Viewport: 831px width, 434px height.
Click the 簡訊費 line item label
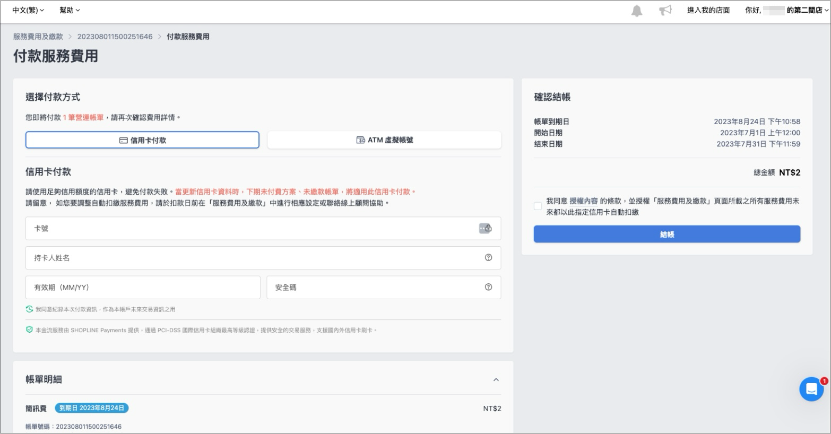click(36, 409)
